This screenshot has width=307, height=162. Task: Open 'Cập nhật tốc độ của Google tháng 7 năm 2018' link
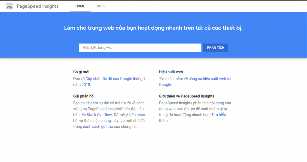pos(109,82)
